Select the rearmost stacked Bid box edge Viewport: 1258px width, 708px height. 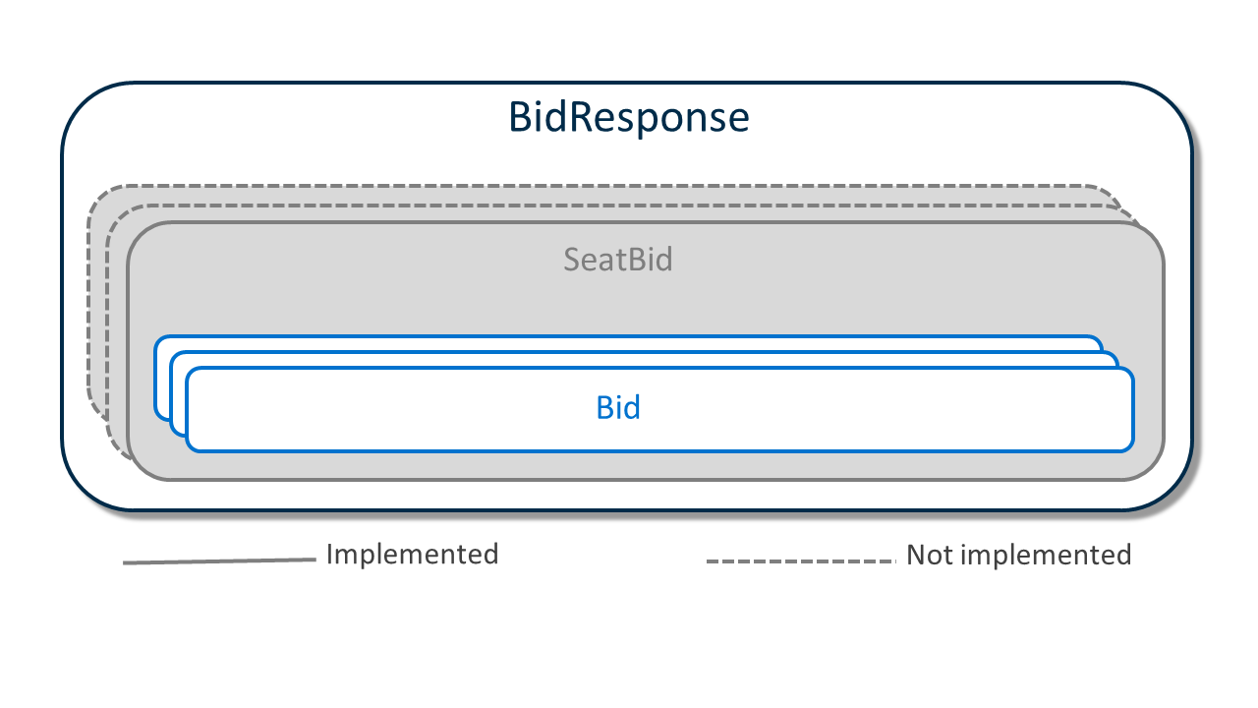(x=160, y=377)
